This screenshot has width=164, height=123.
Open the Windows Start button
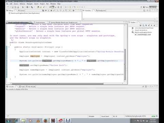click(9, 121)
